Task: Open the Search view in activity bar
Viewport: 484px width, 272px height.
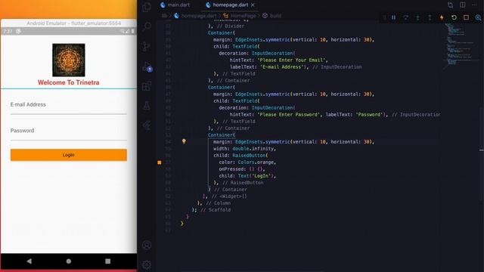Action: pos(147,27)
